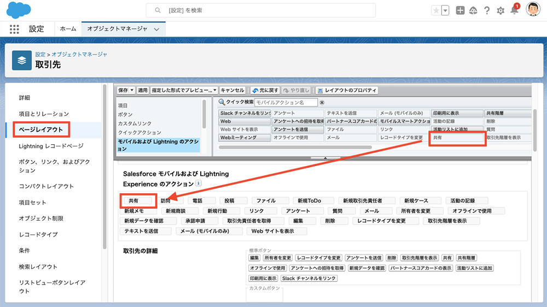Select 印刷用に表示 palette item
The height and width of the screenshot is (307, 547).
tap(457, 113)
